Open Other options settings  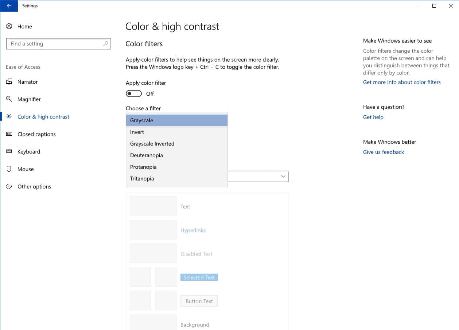pyautogui.click(x=34, y=187)
